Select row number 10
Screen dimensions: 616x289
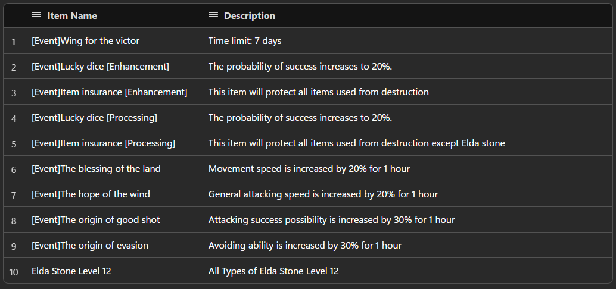[14, 271]
